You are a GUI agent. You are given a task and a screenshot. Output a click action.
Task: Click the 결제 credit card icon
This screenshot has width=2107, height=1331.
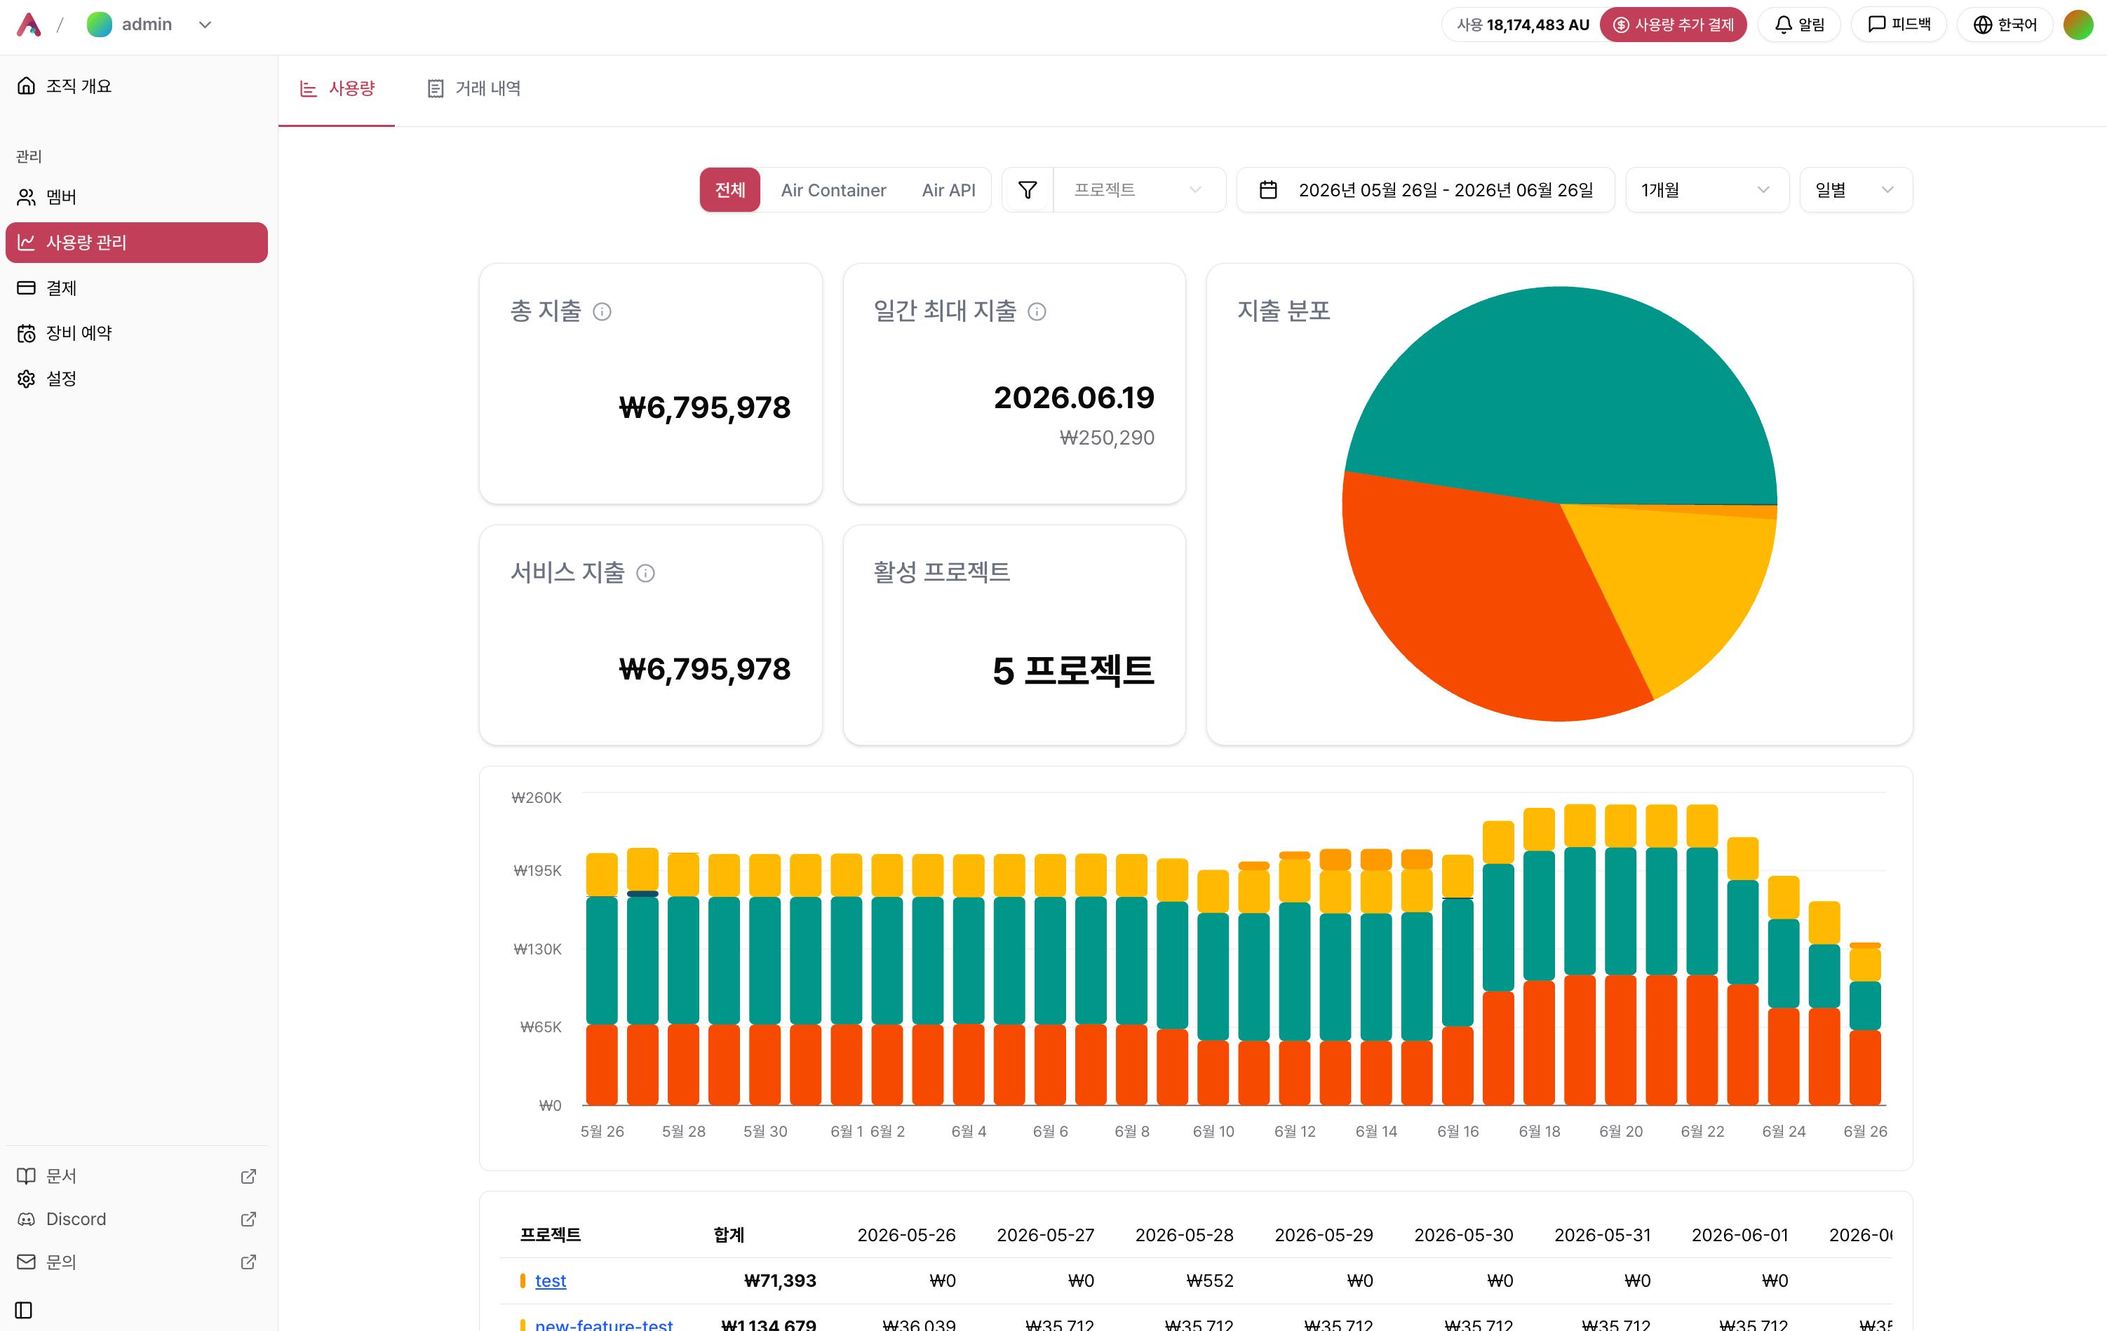tap(26, 288)
